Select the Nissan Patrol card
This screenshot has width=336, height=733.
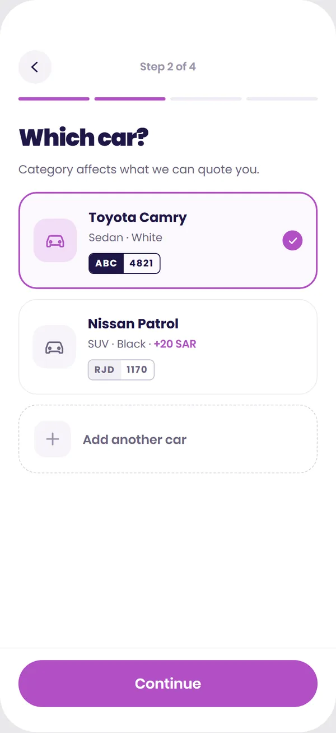pyautogui.click(x=168, y=347)
